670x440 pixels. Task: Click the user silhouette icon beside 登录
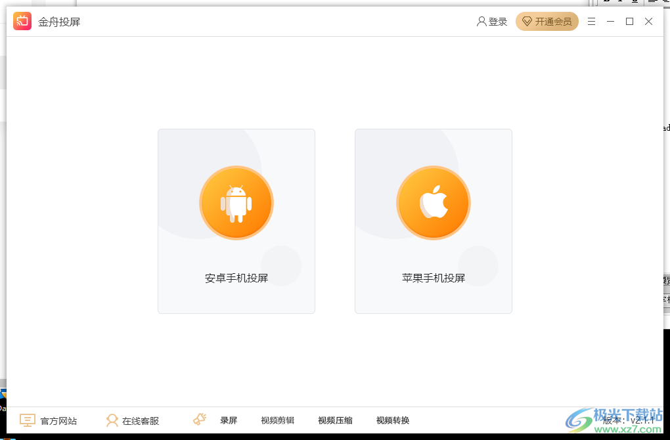click(x=481, y=22)
